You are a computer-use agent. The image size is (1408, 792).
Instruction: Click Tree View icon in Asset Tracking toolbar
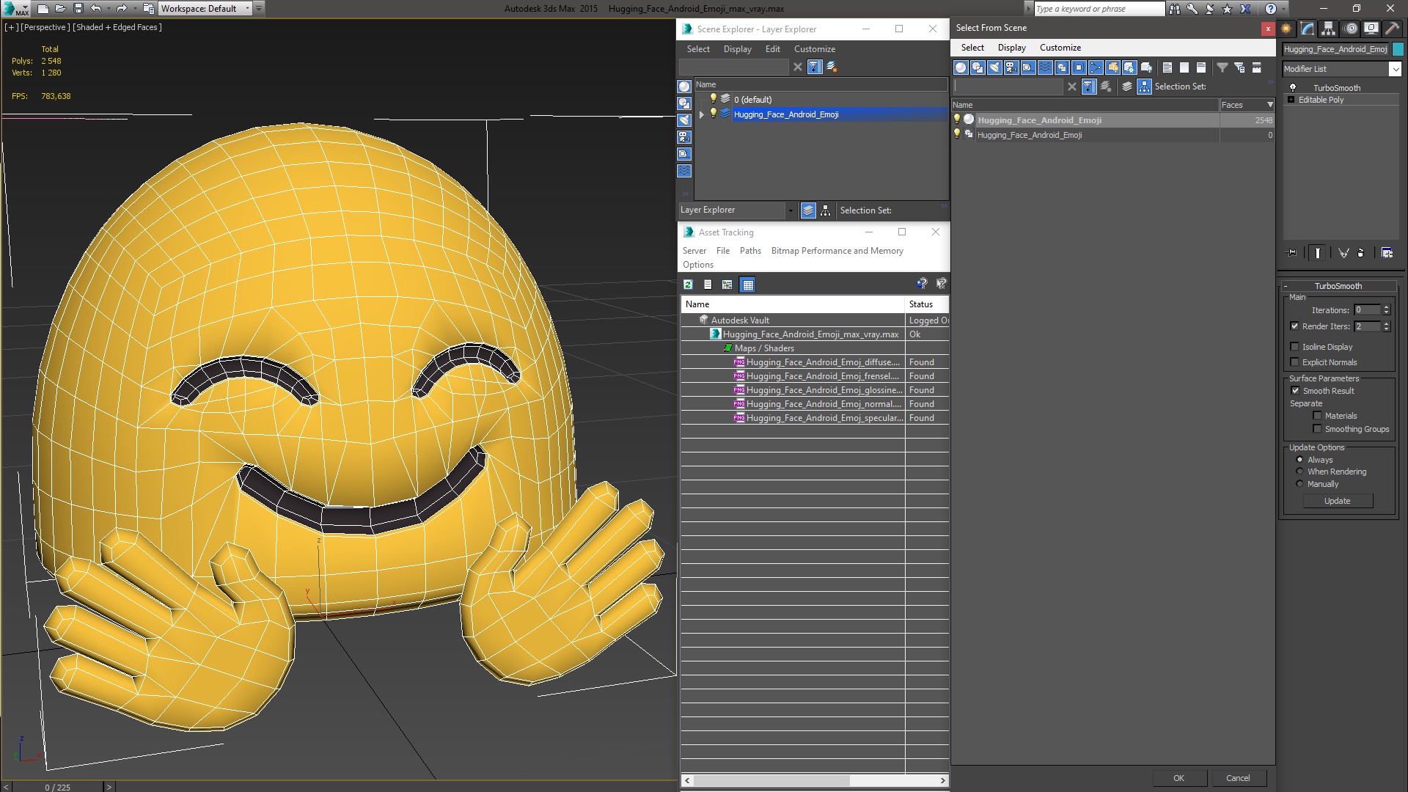tap(727, 285)
